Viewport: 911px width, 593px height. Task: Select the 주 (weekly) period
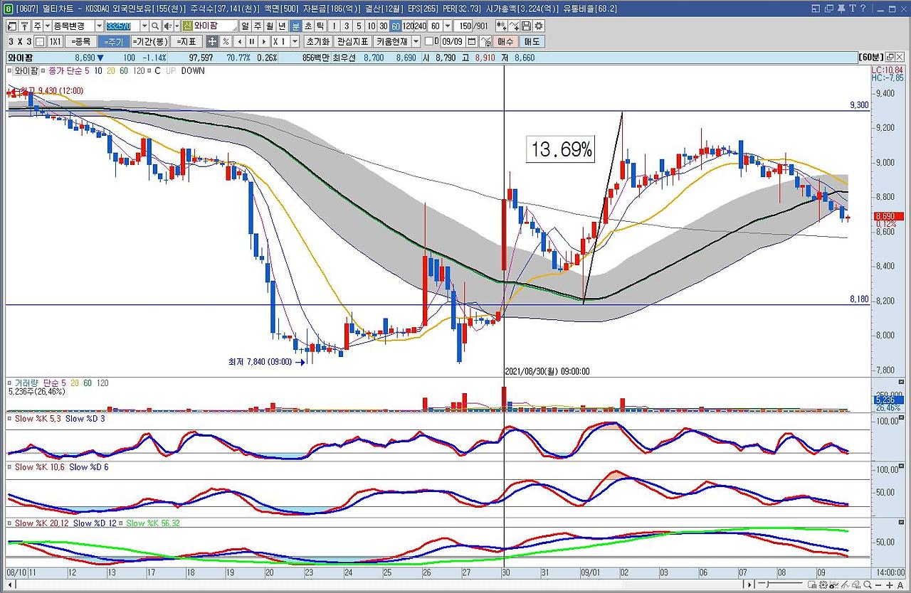tap(258, 26)
